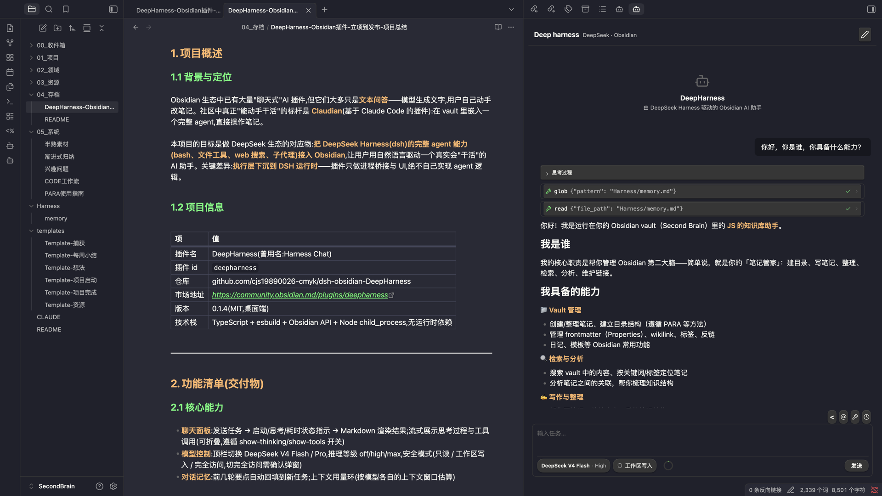Open daily note calendar ribbon icon
The width and height of the screenshot is (882, 496).
(10, 72)
